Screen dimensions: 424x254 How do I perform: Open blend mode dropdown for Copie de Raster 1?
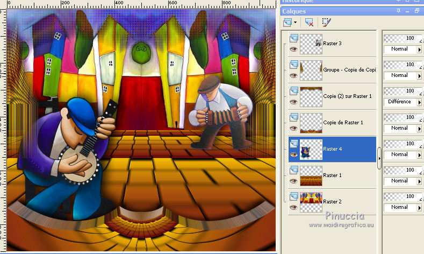tap(419, 129)
